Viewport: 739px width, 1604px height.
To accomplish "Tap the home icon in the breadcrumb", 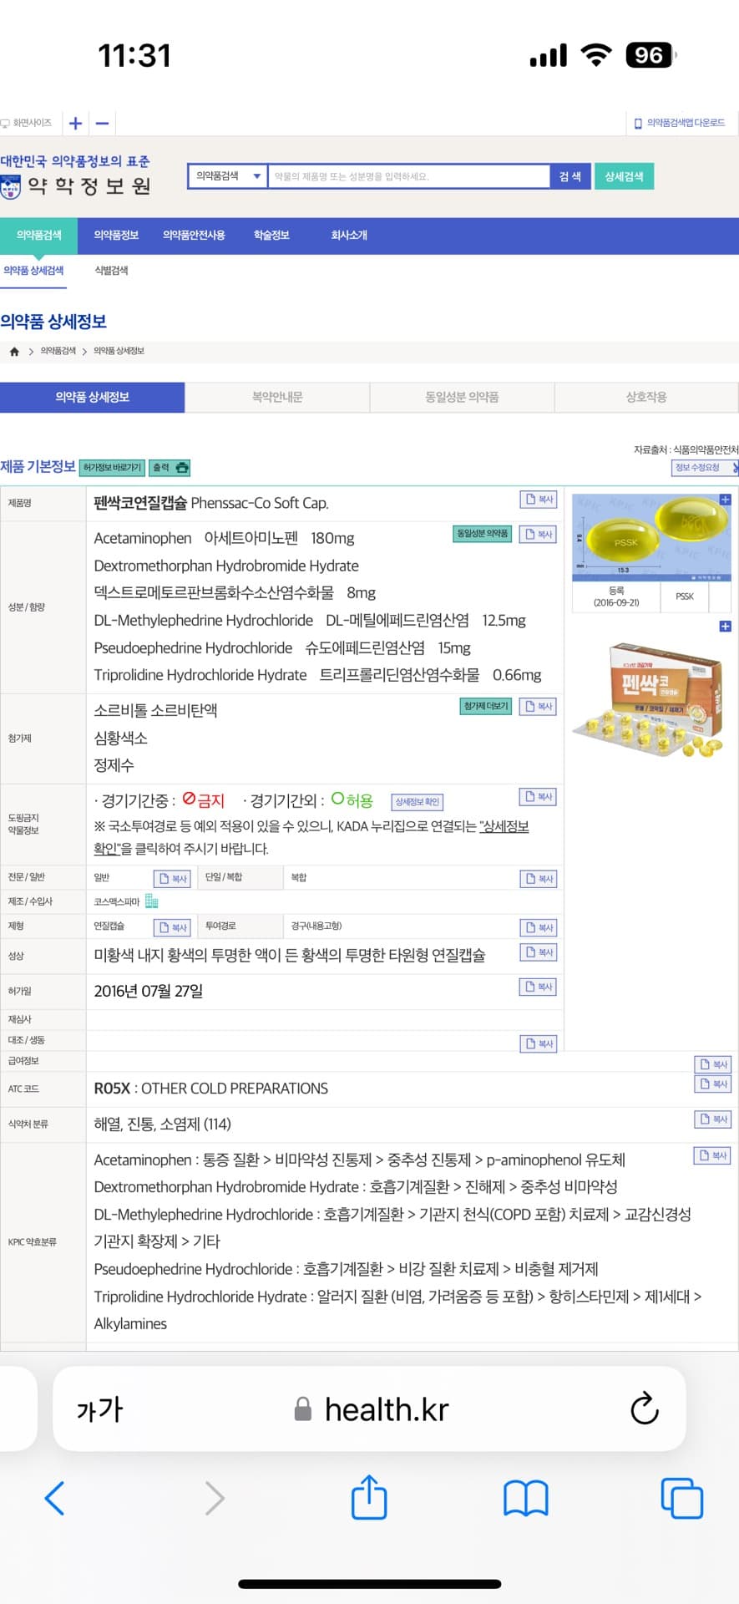I will tap(14, 352).
